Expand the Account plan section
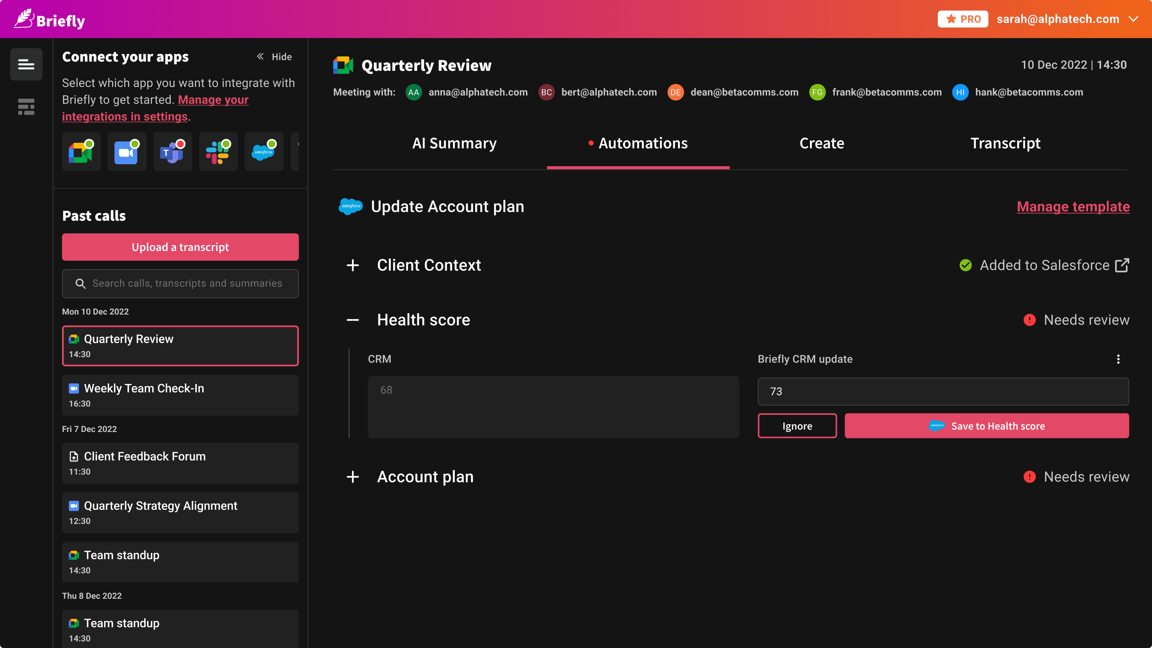1152x648 pixels. [x=353, y=477]
